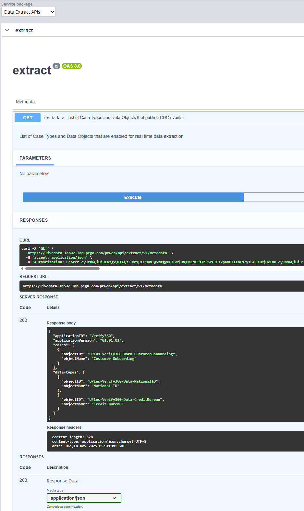Select the PARAMETERS tab

35,158
